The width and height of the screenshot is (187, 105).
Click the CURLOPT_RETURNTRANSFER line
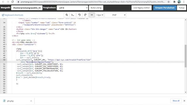pyautogui.click(x=40, y=69)
